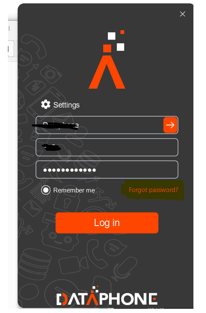The height and width of the screenshot is (313, 206).
Task: Click the scribbled-out text in top field
Action: (55, 126)
